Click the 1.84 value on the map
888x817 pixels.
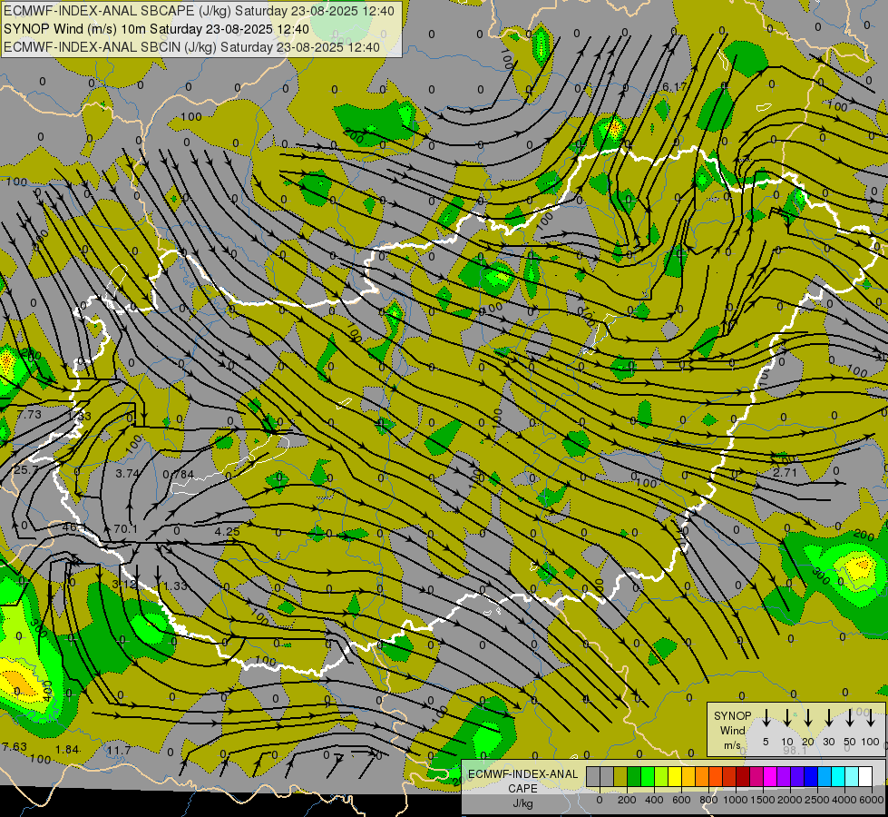pos(67,750)
